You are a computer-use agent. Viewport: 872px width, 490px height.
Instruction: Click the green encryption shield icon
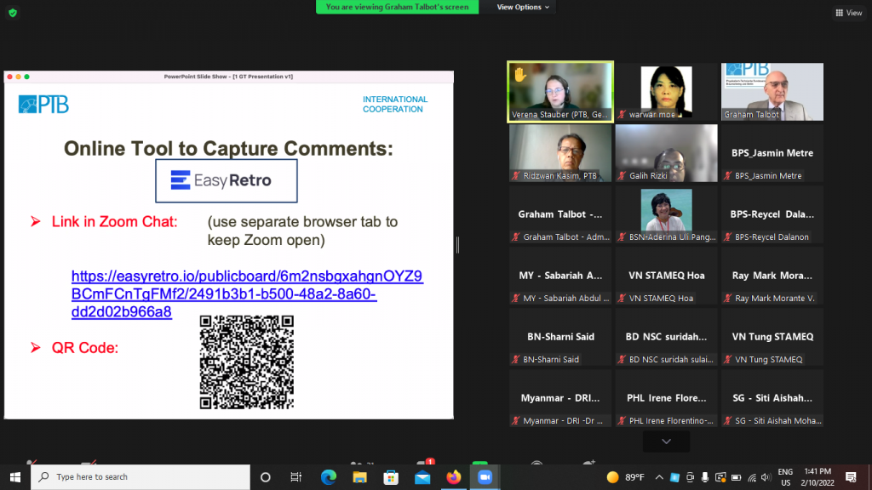click(13, 12)
